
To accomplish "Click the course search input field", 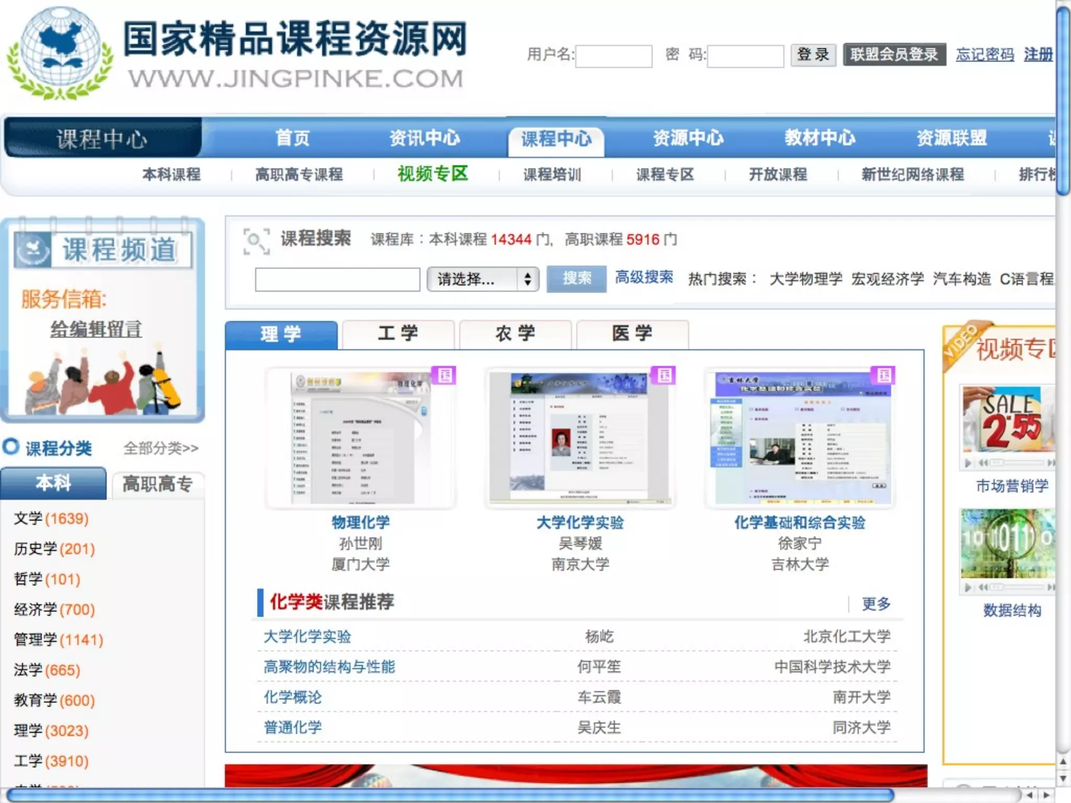I will (x=337, y=279).
